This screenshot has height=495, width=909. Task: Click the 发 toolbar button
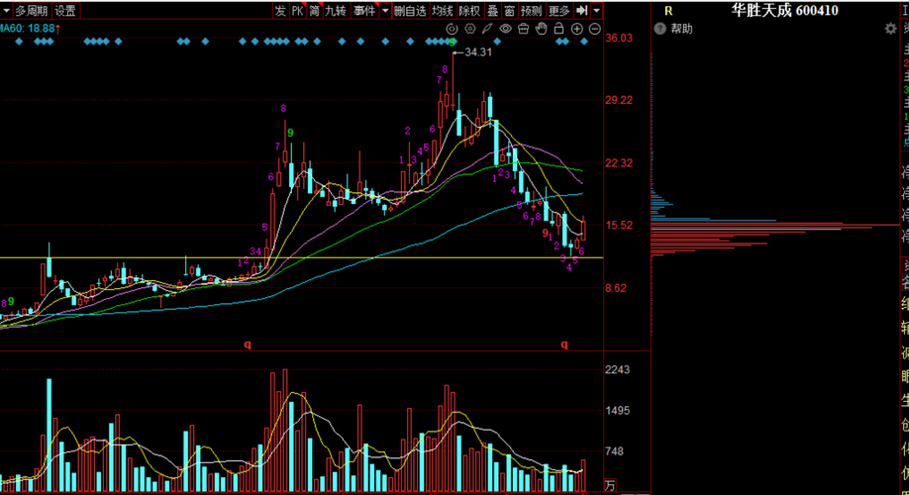(x=280, y=11)
